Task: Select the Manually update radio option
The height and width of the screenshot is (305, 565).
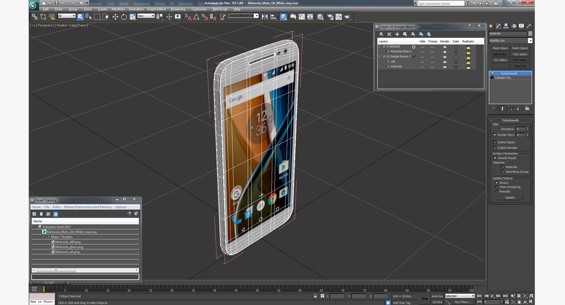Action: tap(497, 191)
